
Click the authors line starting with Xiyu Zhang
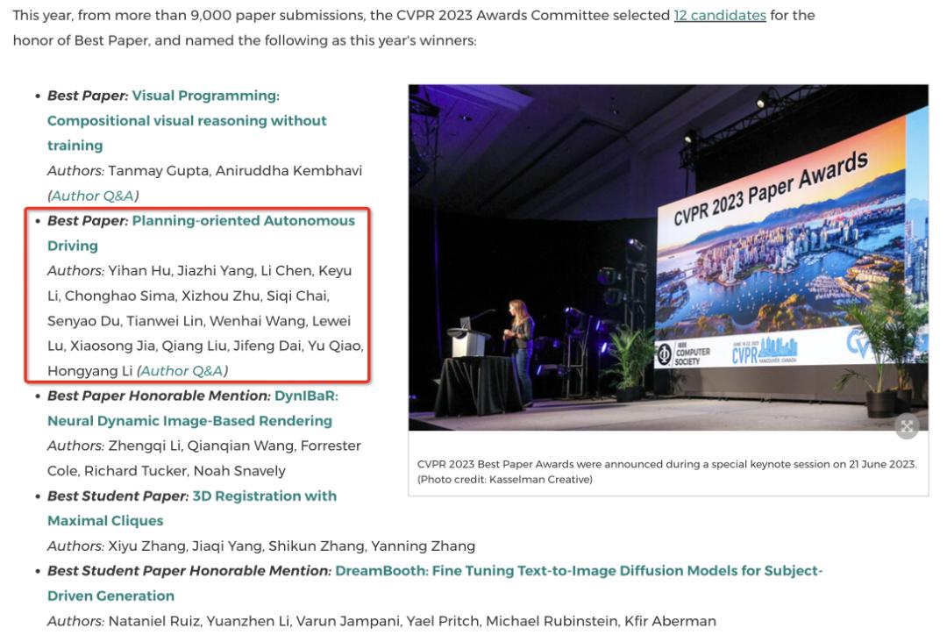pos(261,546)
